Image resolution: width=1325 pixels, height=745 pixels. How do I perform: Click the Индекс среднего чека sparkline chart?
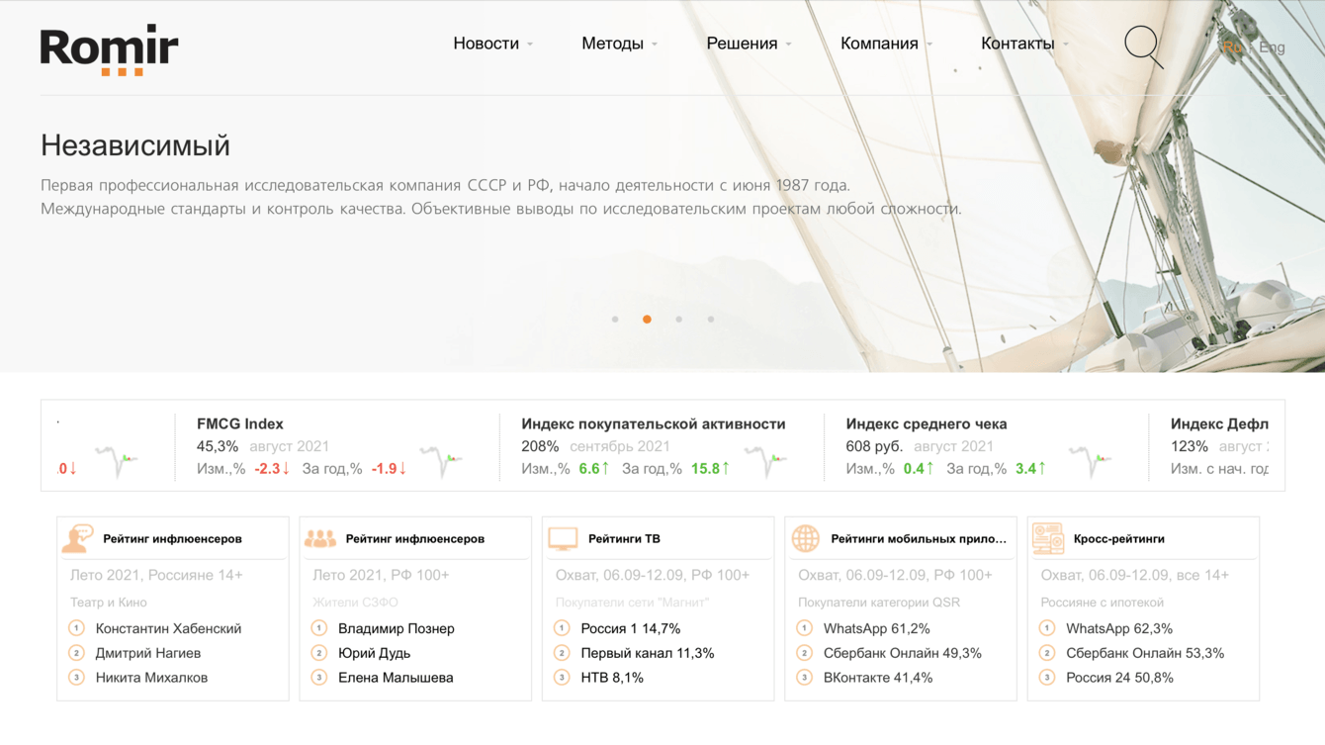click(1090, 461)
